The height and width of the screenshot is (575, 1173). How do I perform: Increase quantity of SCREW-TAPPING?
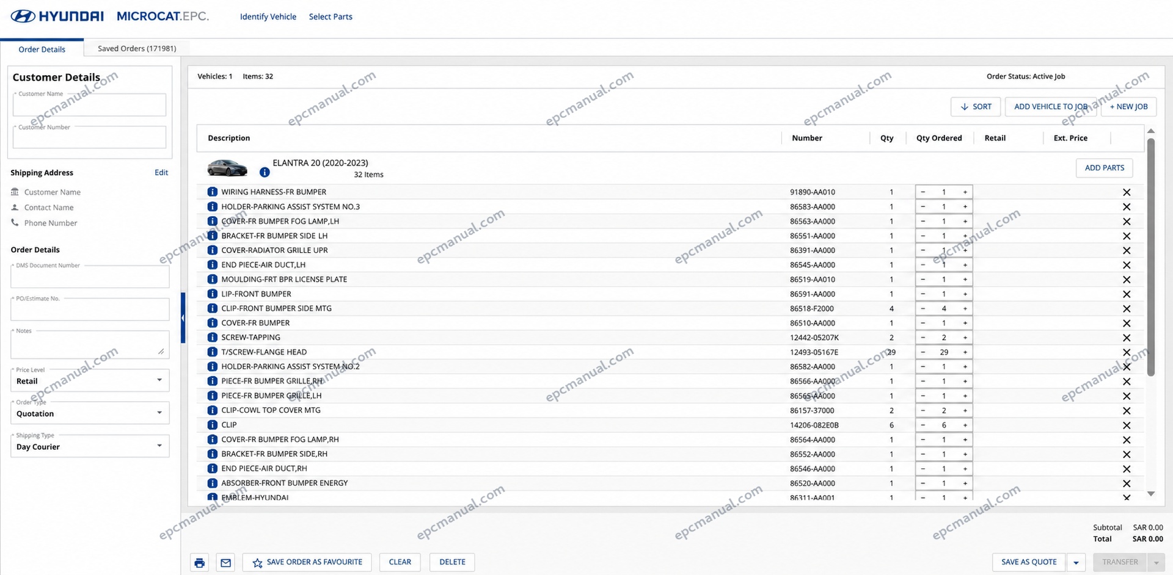(965, 338)
